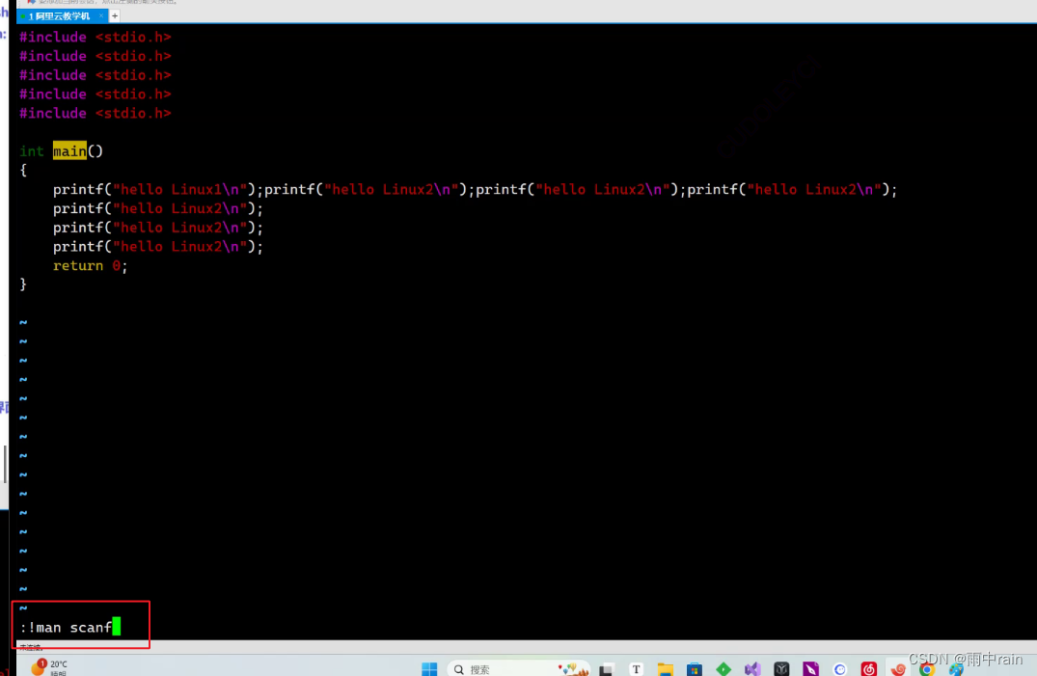This screenshot has height=676, width=1037.
Task: Open the red swirl snail icon on taskbar
Action: coord(897,668)
